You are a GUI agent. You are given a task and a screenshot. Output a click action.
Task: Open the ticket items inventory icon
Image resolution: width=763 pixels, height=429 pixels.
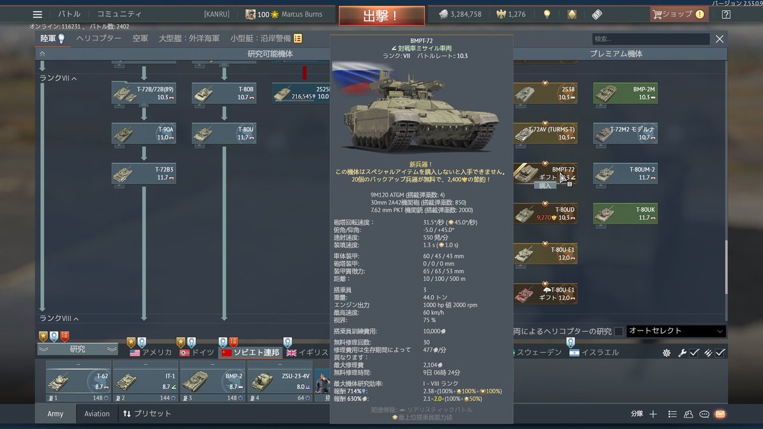point(596,14)
